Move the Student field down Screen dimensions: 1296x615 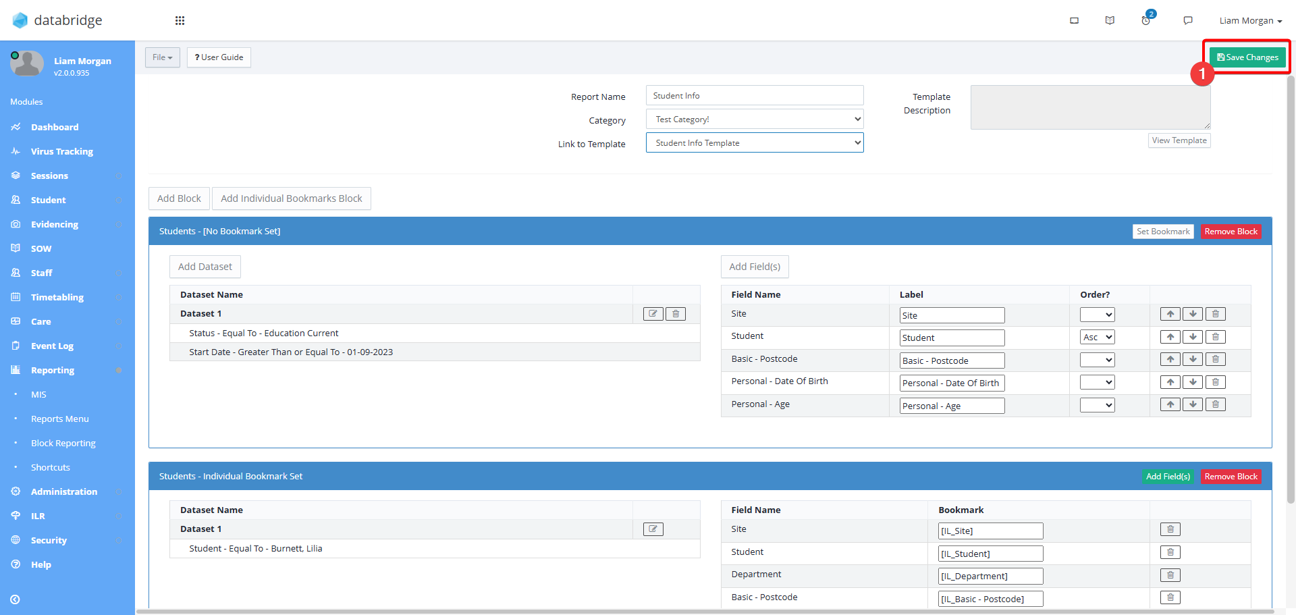[x=1193, y=337]
